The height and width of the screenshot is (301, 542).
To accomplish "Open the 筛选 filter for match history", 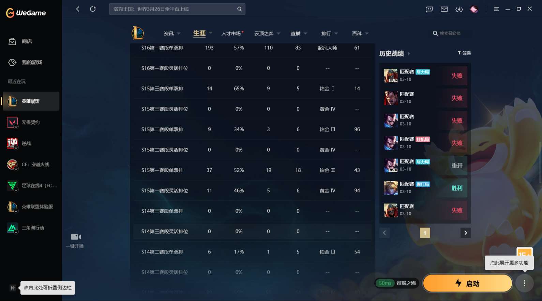I will click(x=464, y=53).
